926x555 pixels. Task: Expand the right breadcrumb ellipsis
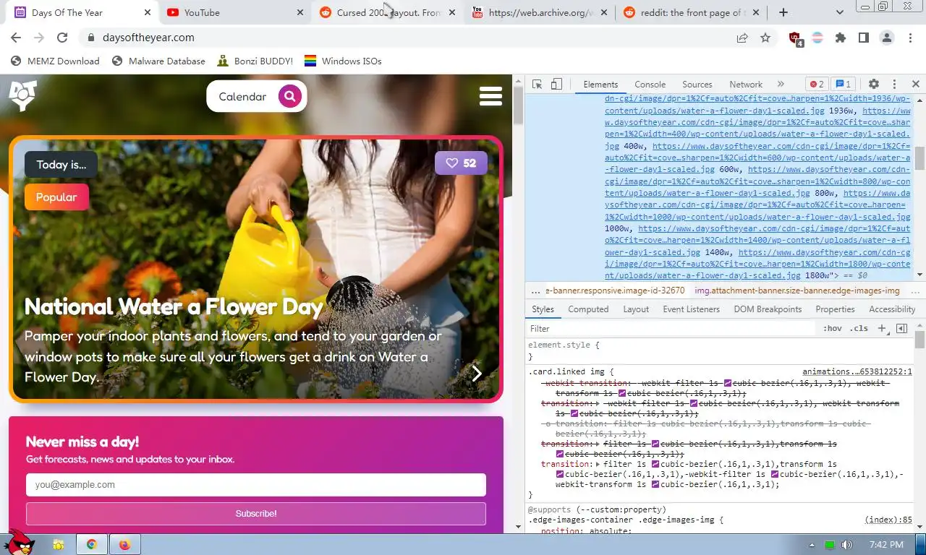[915, 291]
